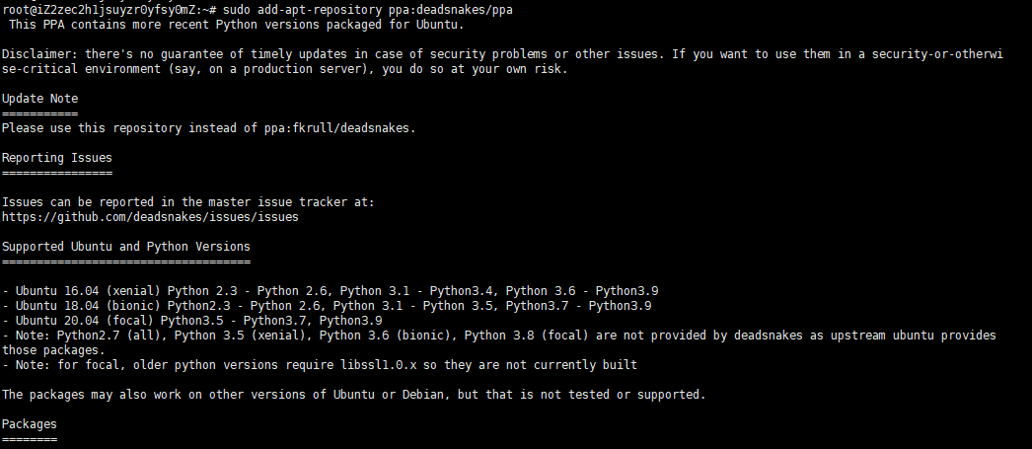This screenshot has height=449, width=1032.
Task: Click "Supported Ubuntu and Python Versions" heading
Action: pos(126,247)
